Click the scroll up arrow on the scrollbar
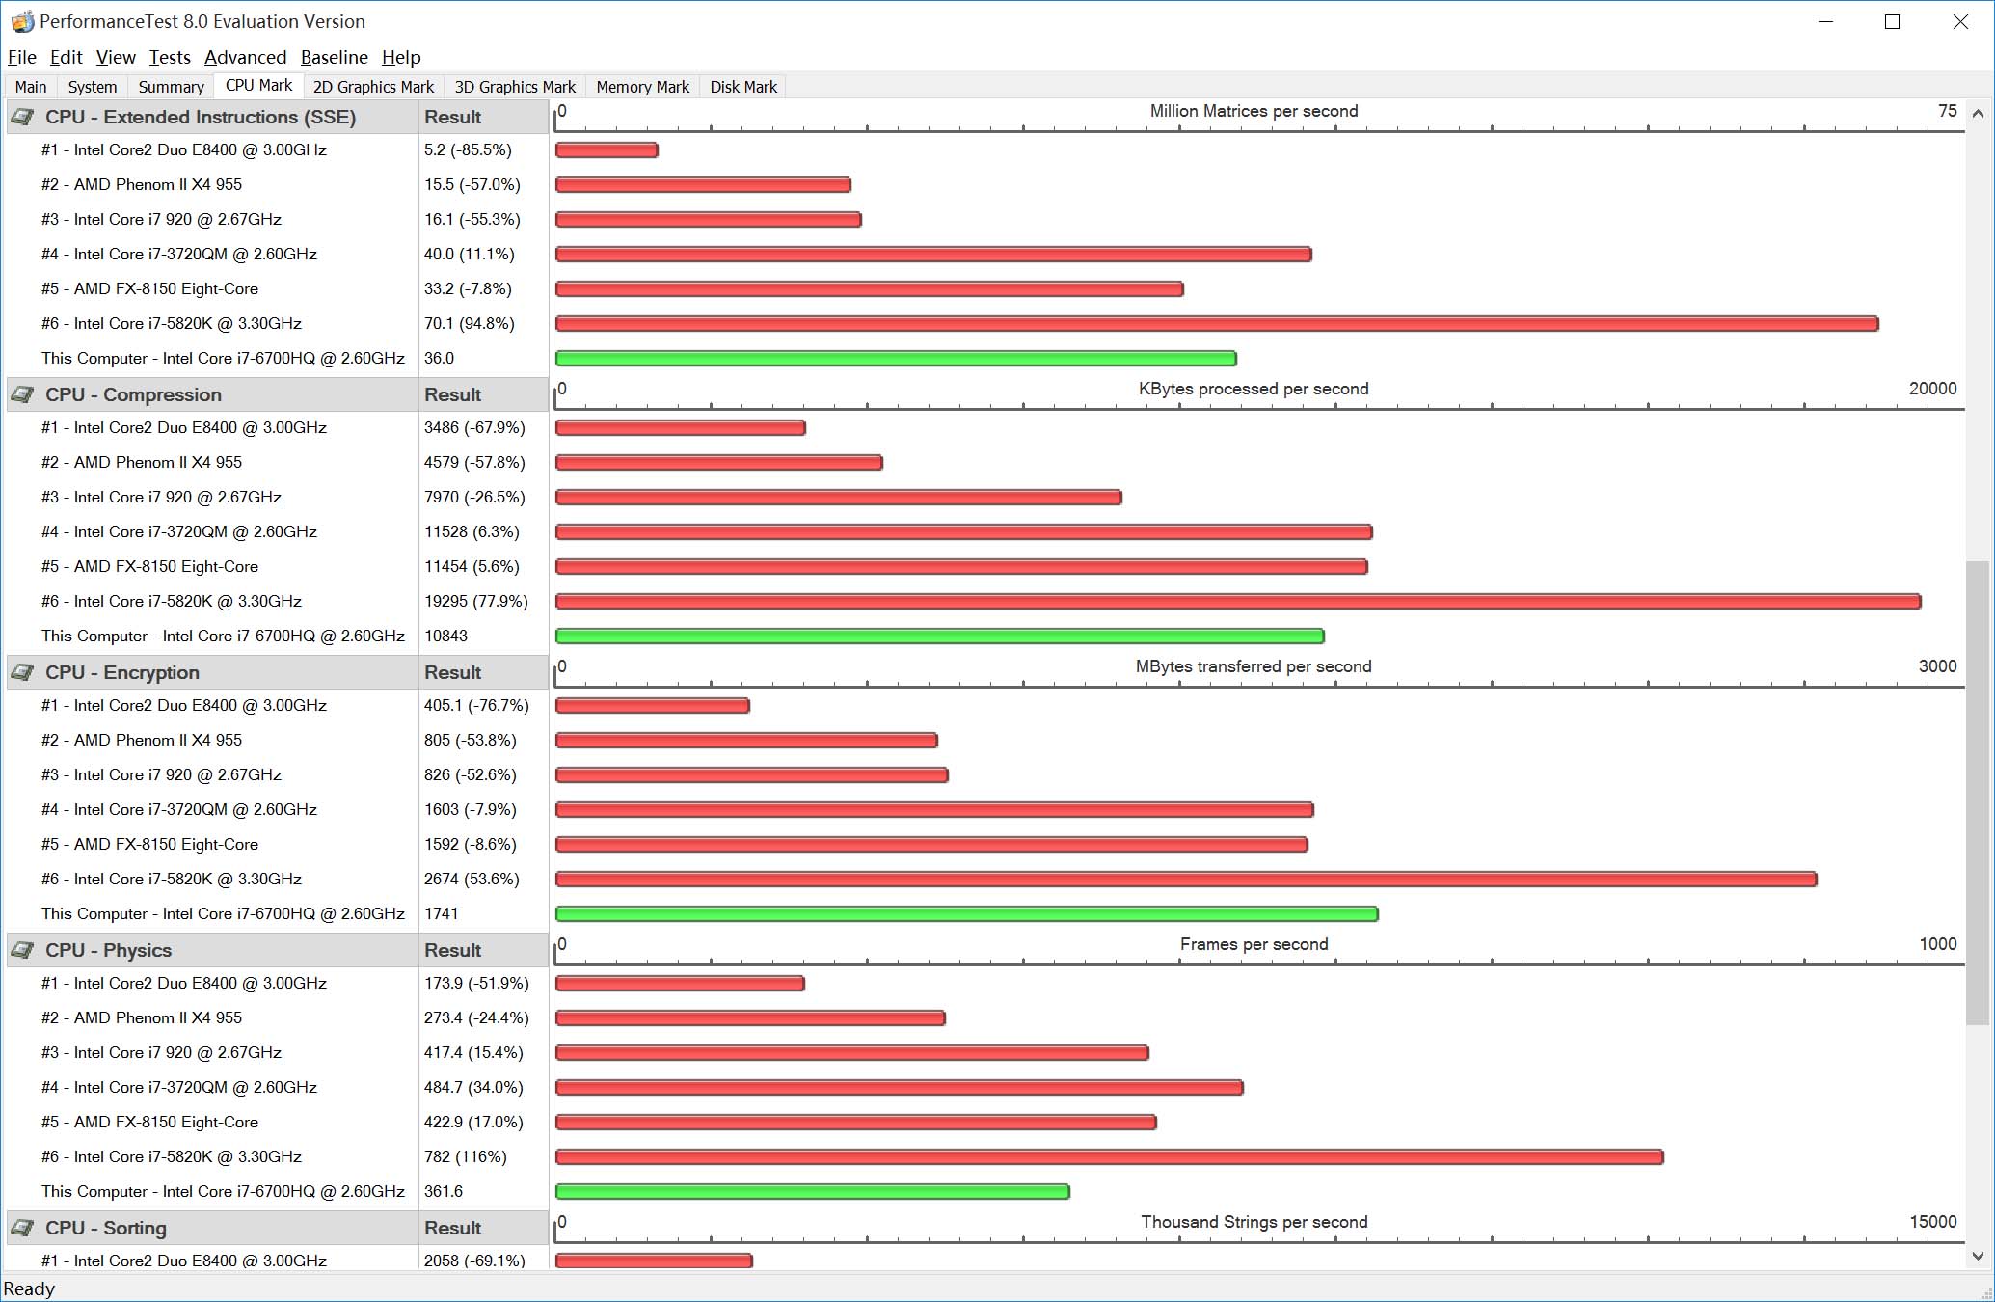 1978,113
